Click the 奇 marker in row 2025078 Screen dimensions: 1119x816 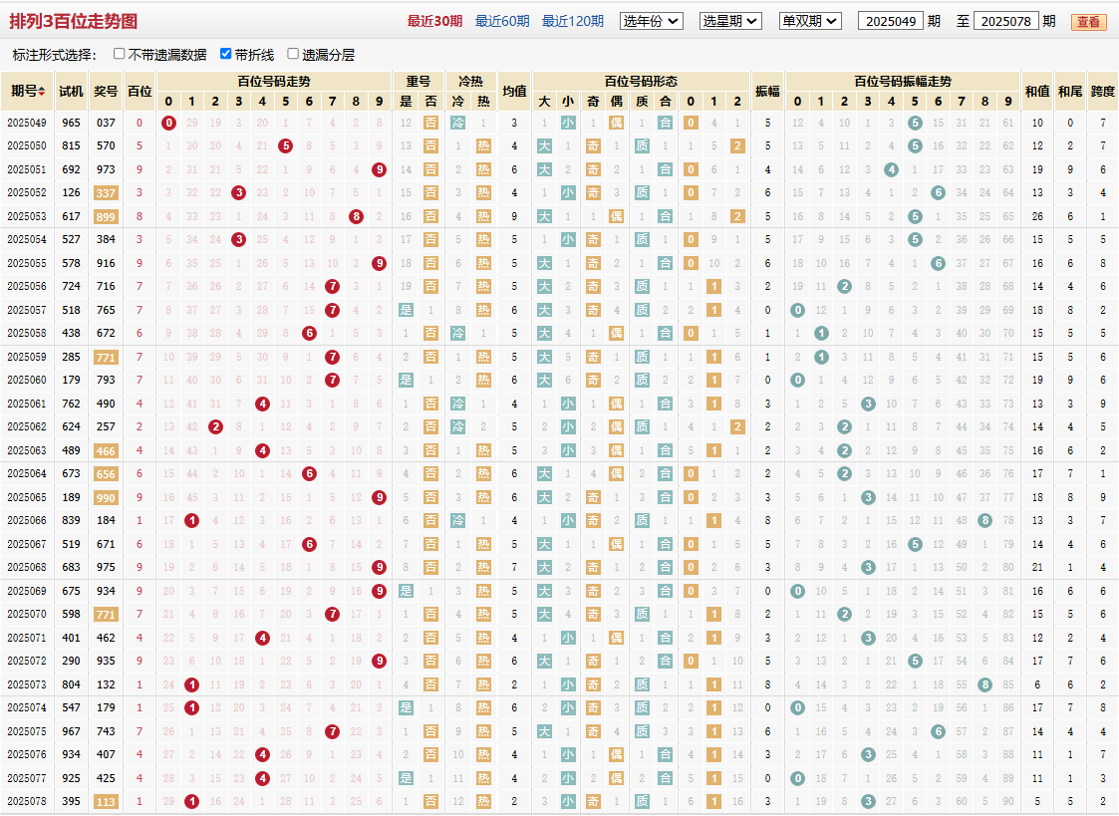tap(593, 802)
